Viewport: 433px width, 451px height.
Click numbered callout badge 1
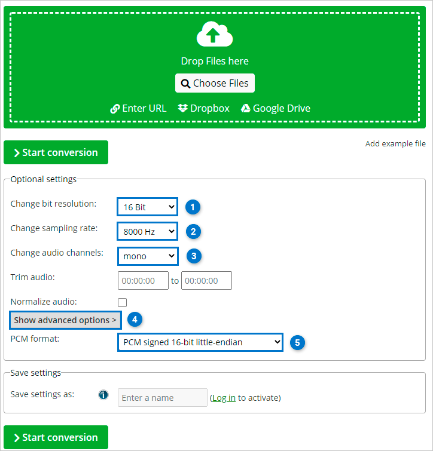tap(192, 207)
